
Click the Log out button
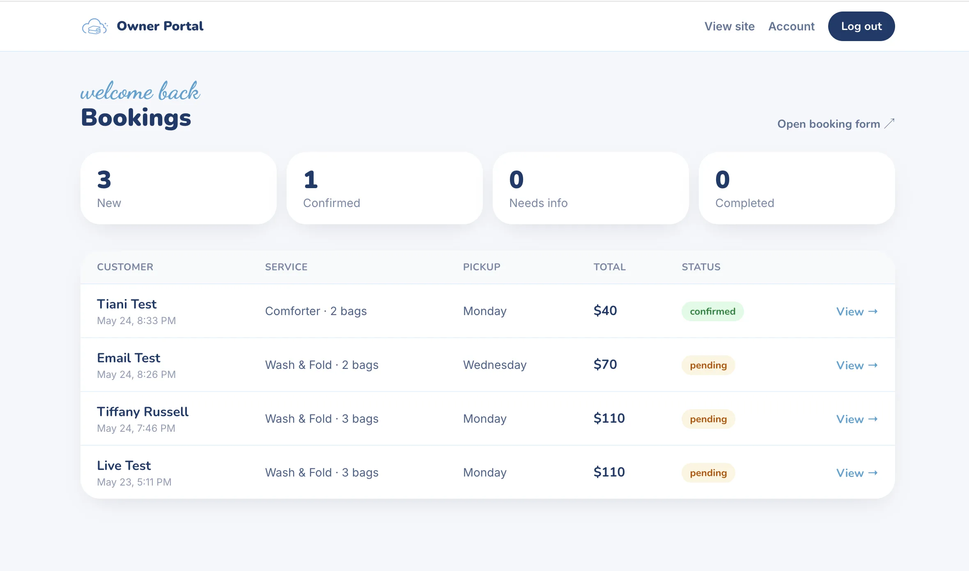[x=861, y=26]
